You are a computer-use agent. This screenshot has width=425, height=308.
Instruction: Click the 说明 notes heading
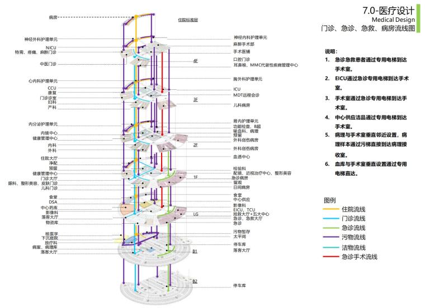point(332,51)
